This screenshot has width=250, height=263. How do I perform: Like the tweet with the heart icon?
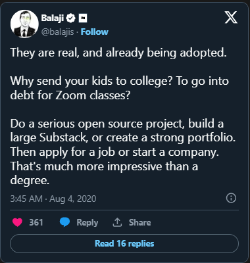pyautogui.click(x=18, y=222)
